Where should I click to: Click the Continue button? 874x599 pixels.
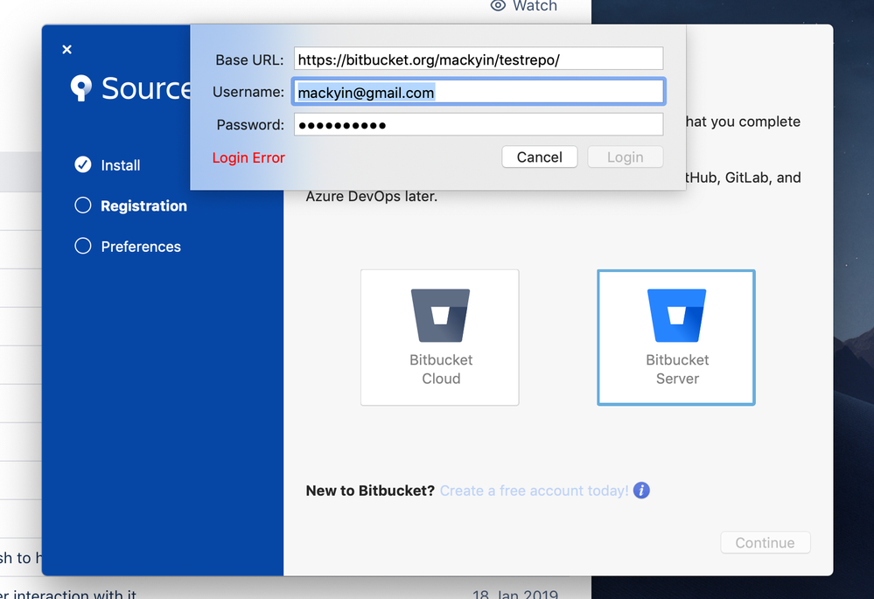tap(766, 543)
